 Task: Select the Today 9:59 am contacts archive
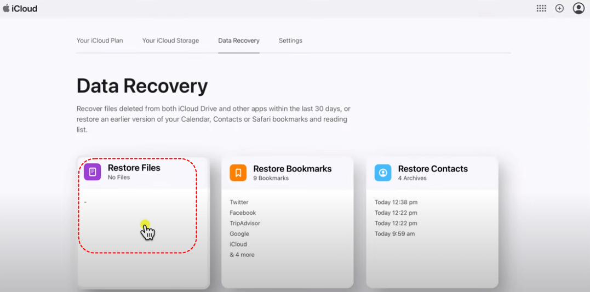395,234
